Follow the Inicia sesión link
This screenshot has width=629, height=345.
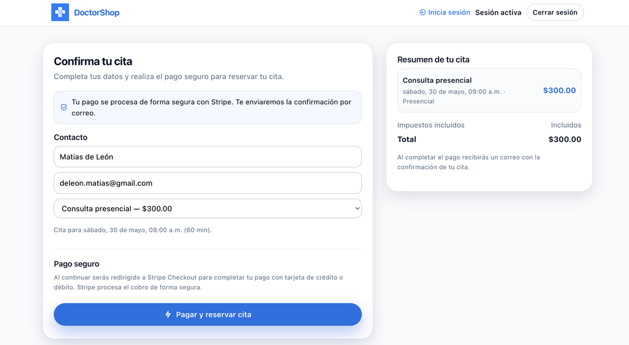pos(449,12)
